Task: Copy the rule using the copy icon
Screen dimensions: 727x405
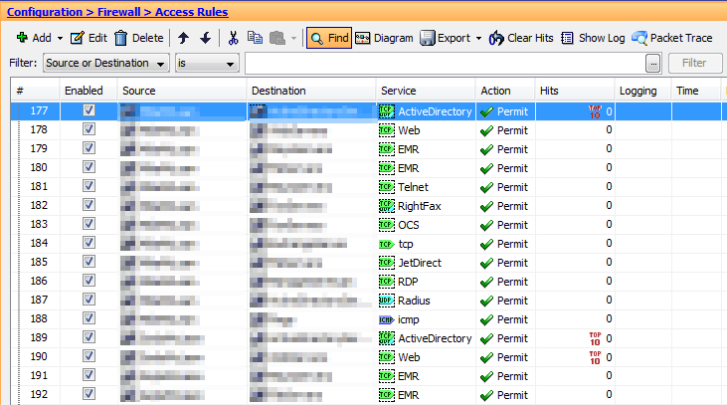Action: 255,38
